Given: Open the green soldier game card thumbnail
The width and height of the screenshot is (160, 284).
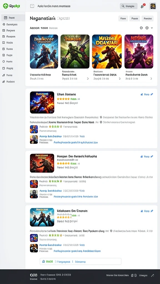Looking at the screenshot, I should (x=75, y=51).
